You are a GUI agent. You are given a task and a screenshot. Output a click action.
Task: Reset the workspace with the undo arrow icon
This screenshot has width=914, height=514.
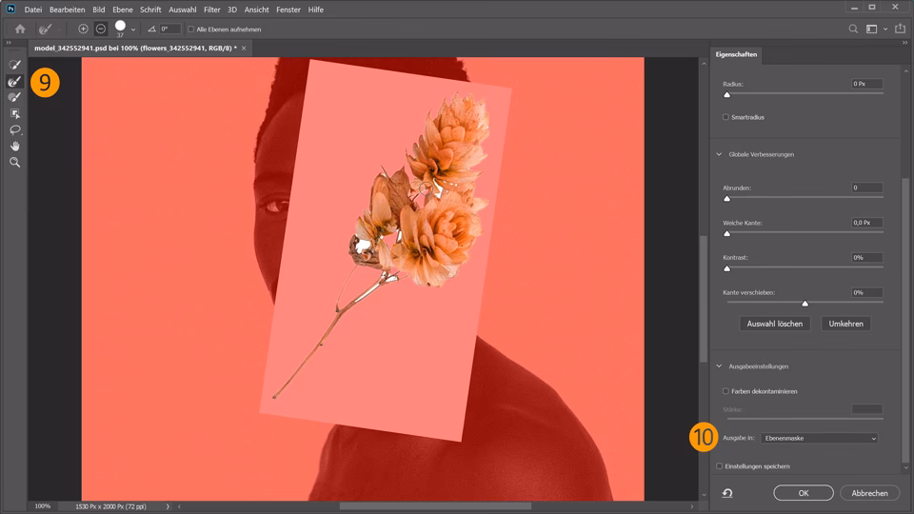pyautogui.click(x=727, y=493)
